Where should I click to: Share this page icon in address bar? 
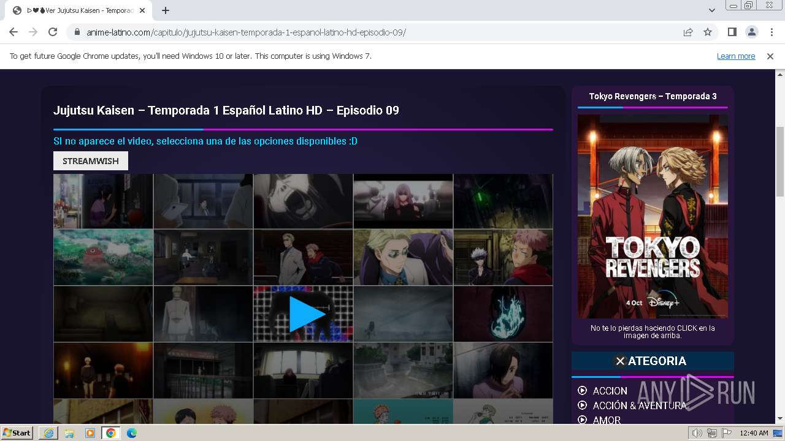coord(688,32)
